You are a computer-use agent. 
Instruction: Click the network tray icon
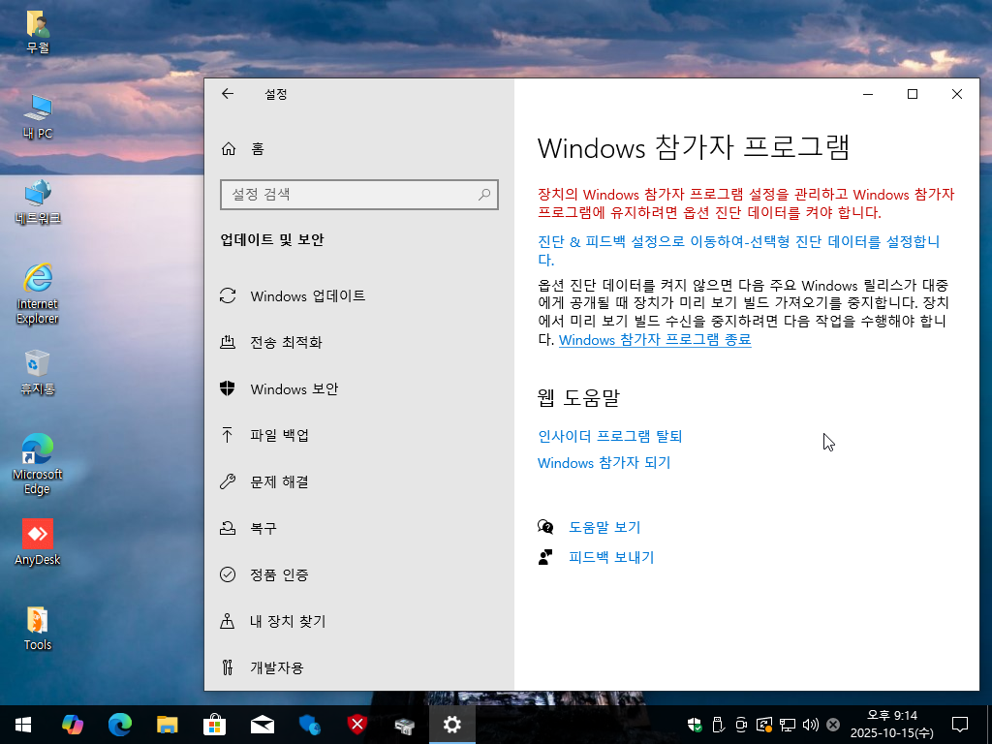788,725
